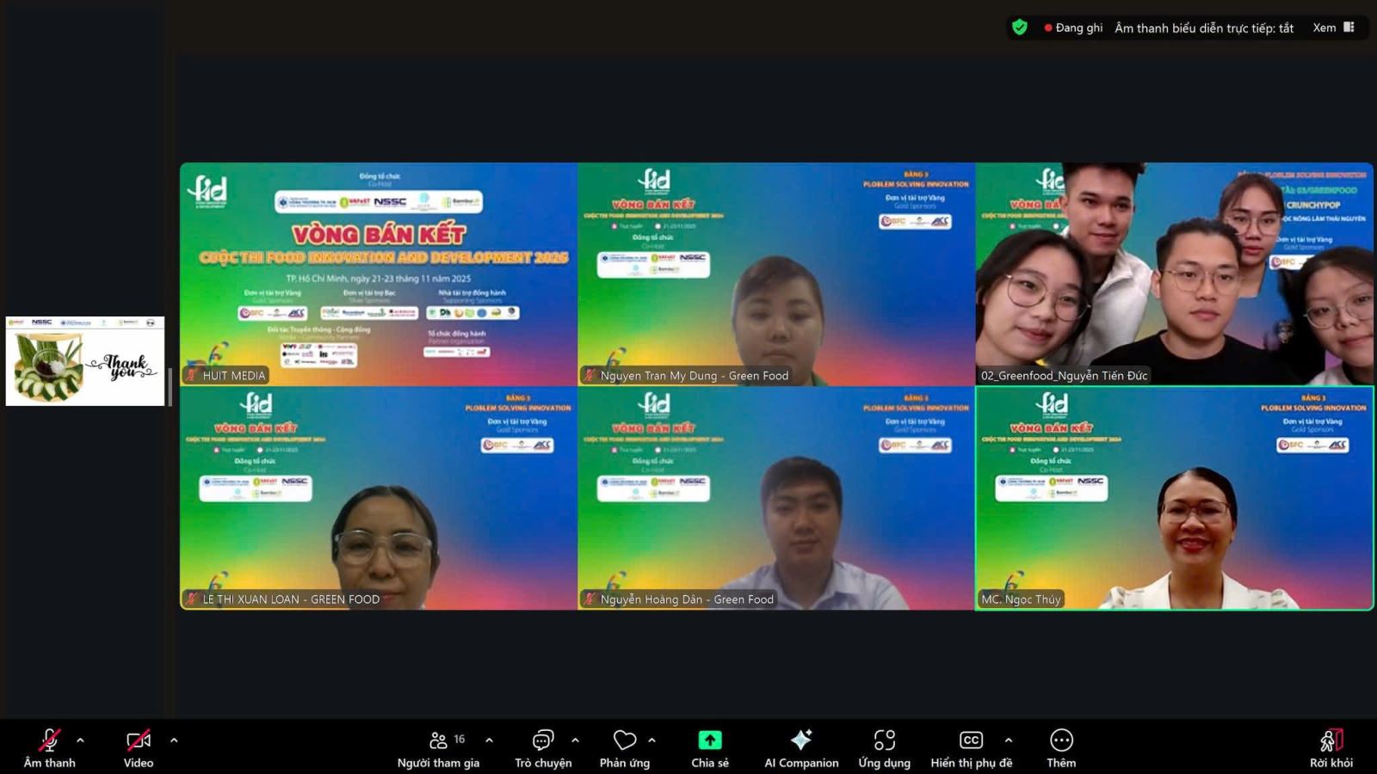The height and width of the screenshot is (774, 1377).
Task: Open Trò chuyện chat panel
Action: point(542,741)
